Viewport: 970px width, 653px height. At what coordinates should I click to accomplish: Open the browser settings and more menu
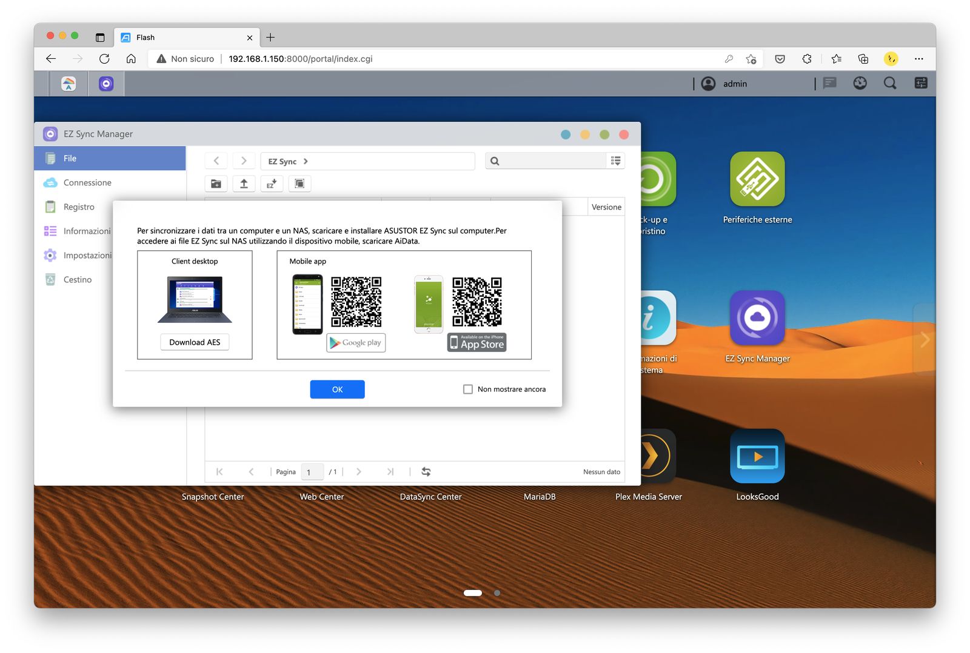coord(919,59)
